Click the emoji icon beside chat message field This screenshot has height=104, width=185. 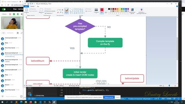(21, 96)
